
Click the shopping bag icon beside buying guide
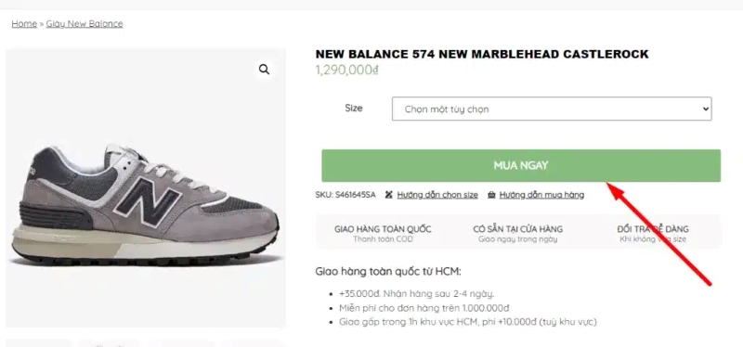point(491,195)
